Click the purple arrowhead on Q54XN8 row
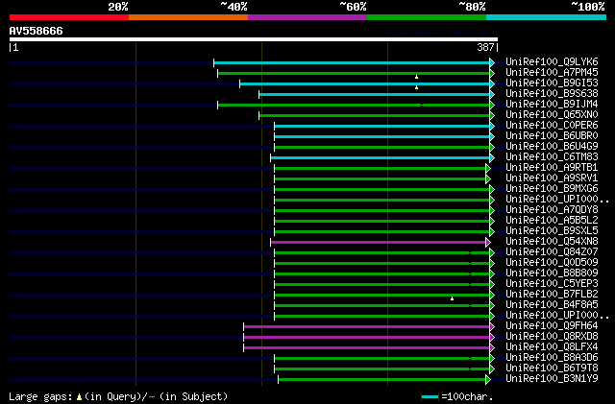This screenshot has height=404, width=615. 488,242
